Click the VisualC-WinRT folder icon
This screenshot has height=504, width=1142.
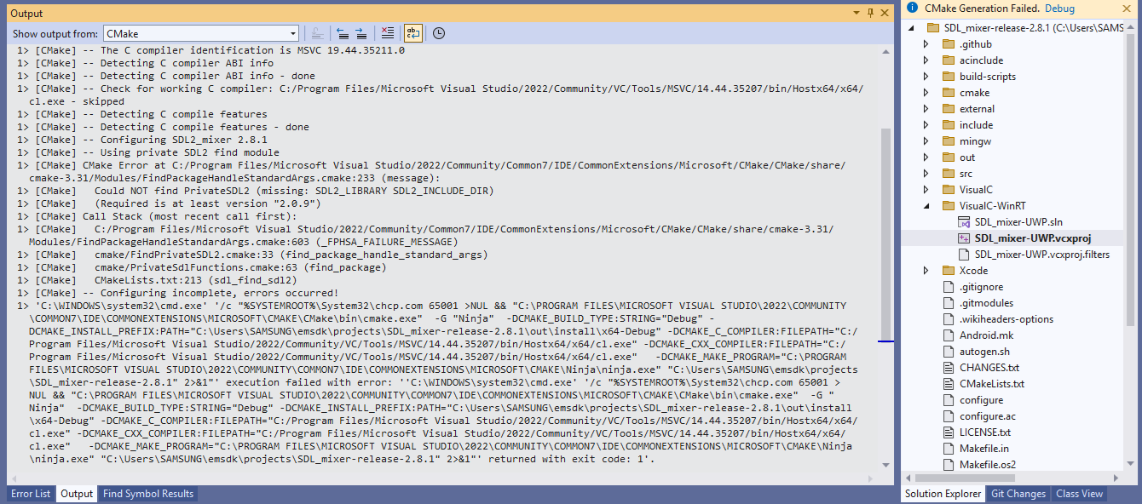tap(949, 206)
